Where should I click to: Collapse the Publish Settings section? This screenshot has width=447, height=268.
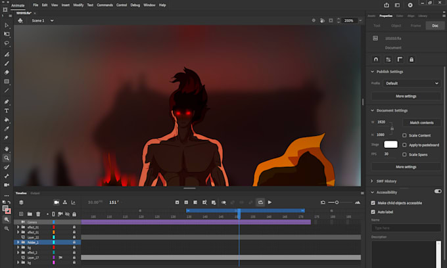tap(372, 72)
